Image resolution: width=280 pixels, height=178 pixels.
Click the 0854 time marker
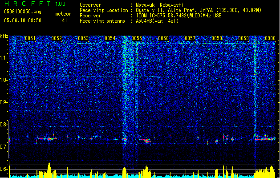(x=110, y=38)
